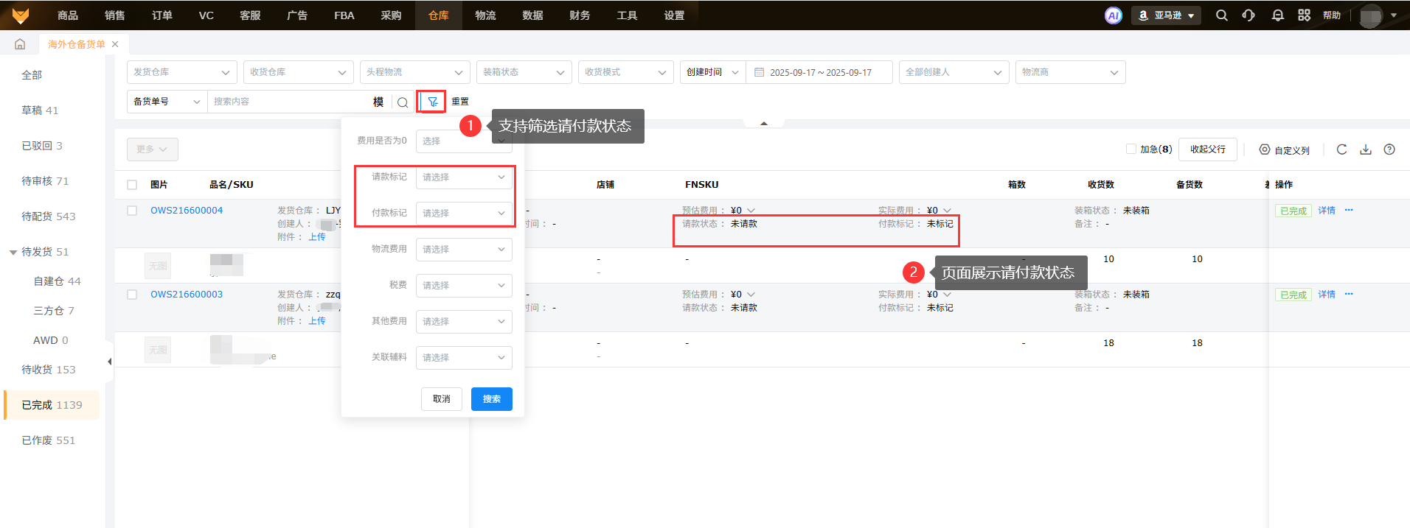Open the apps grid icon
Viewport: 1410px width, 528px height.
(x=1305, y=15)
